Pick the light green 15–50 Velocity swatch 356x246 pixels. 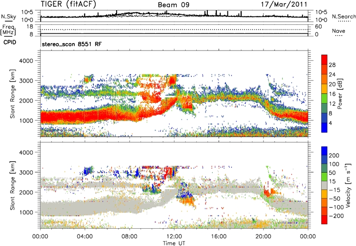324,177
